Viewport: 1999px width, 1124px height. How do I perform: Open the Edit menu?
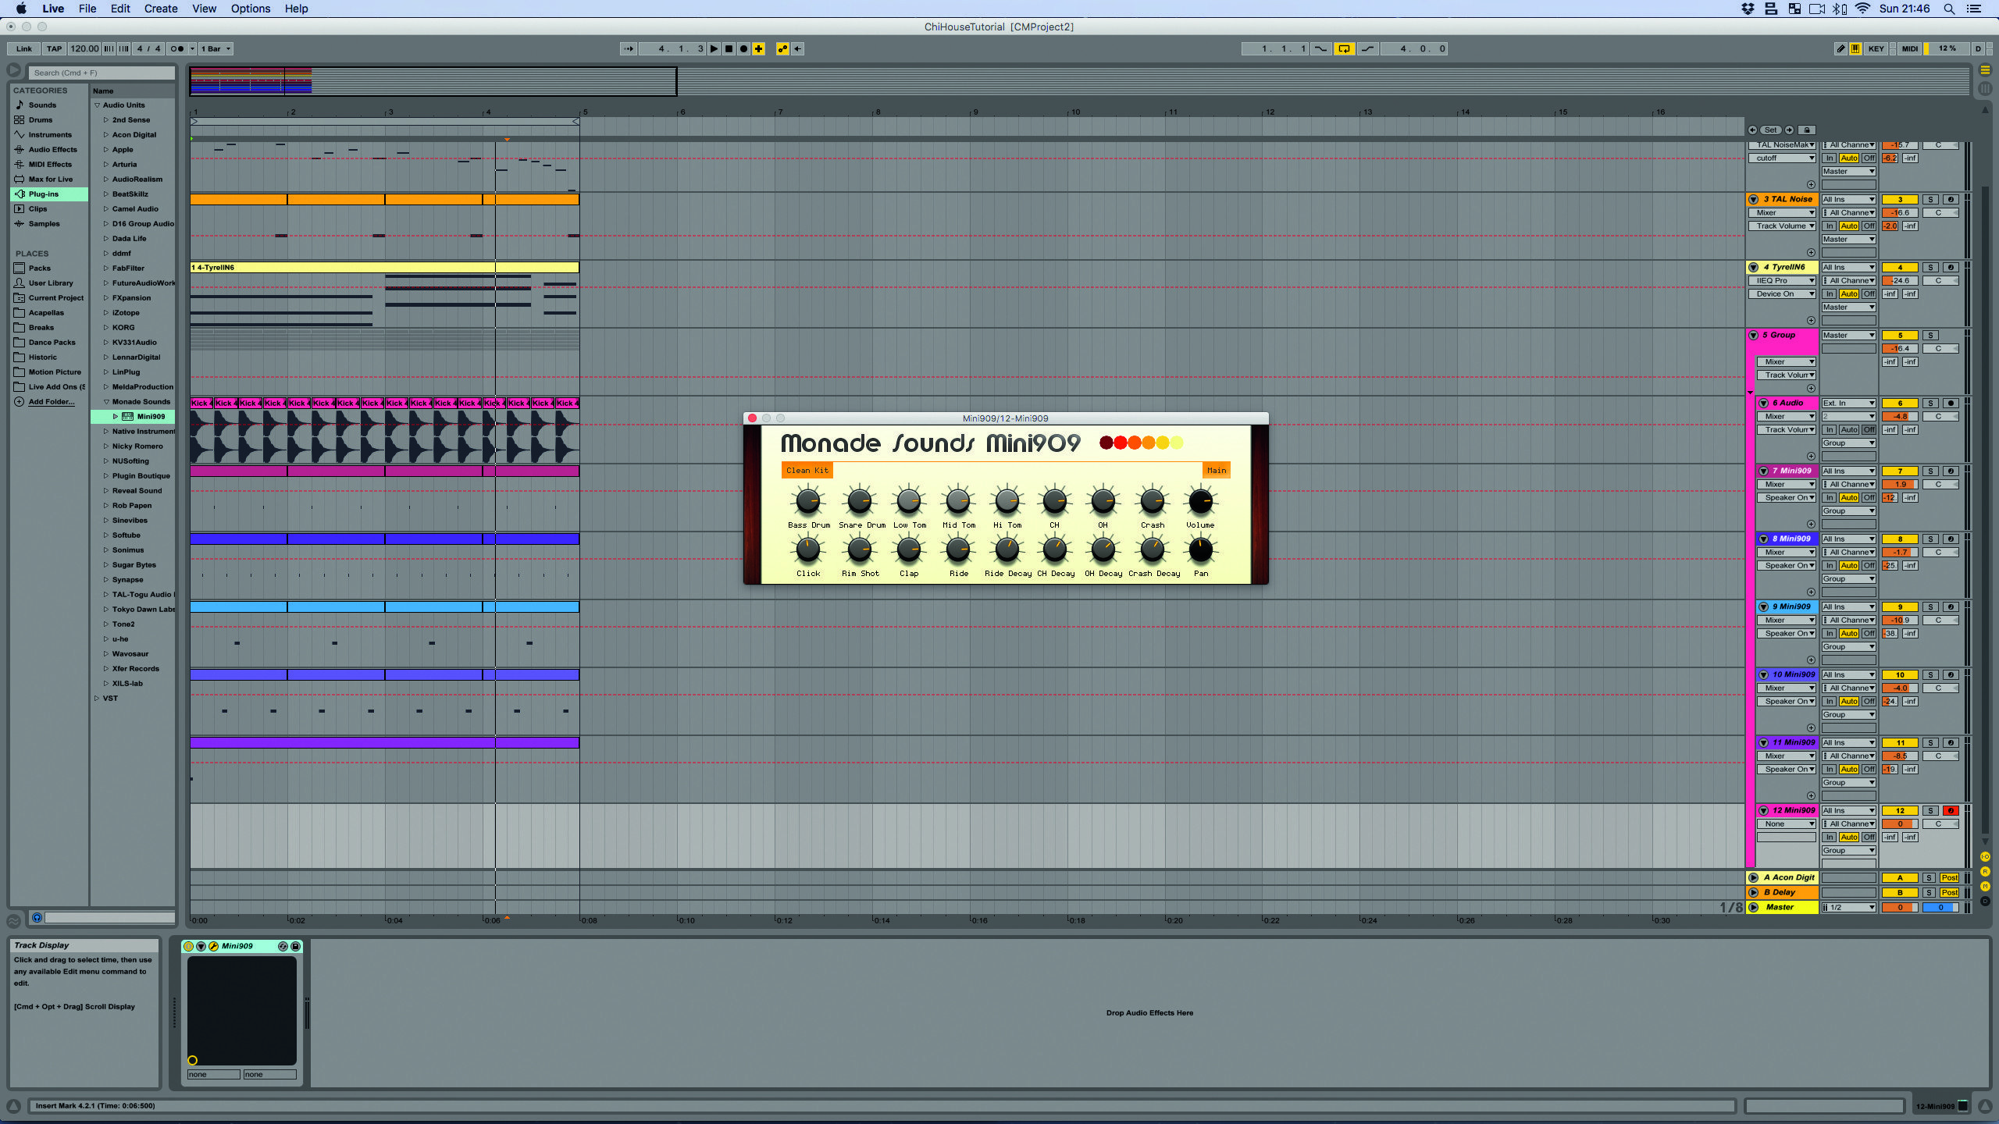(120, 9)
